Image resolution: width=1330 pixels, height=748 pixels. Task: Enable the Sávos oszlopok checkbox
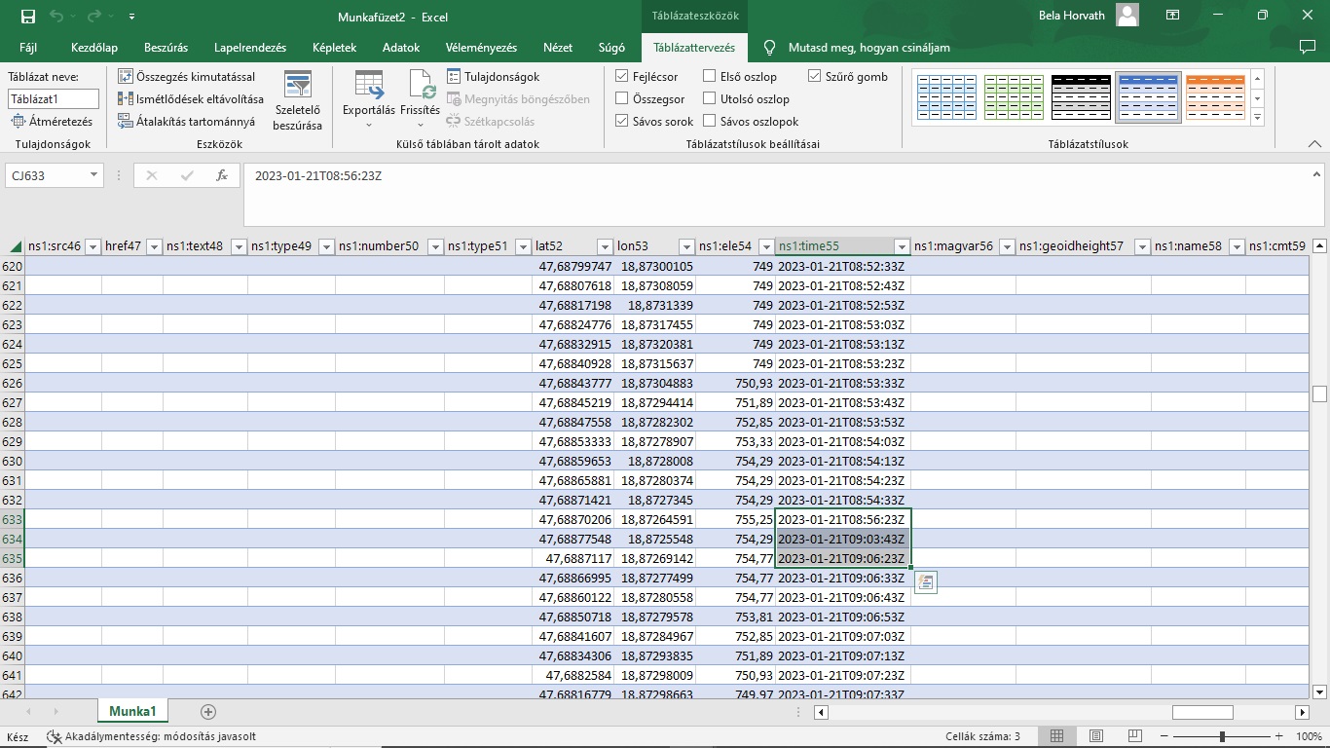(710, 121)
